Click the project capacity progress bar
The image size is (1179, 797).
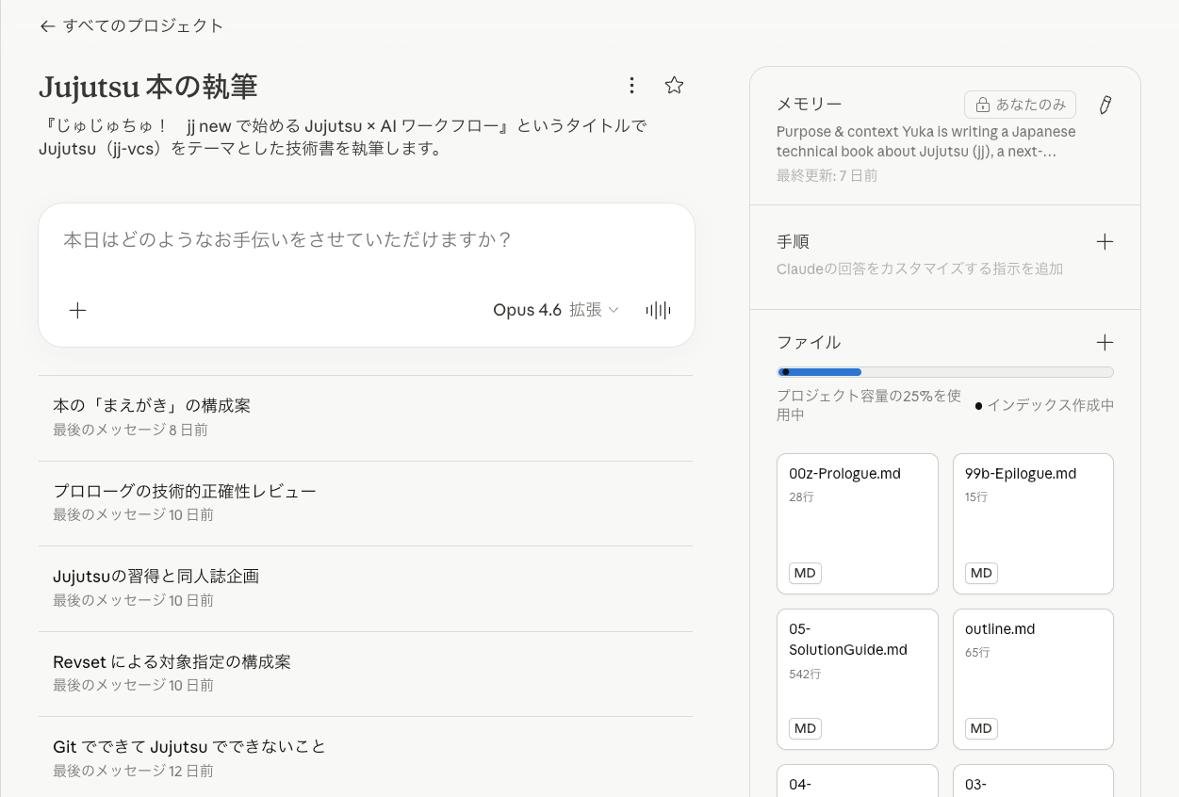944,372
